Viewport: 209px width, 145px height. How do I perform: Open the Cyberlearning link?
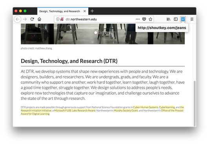coord(167,107)
